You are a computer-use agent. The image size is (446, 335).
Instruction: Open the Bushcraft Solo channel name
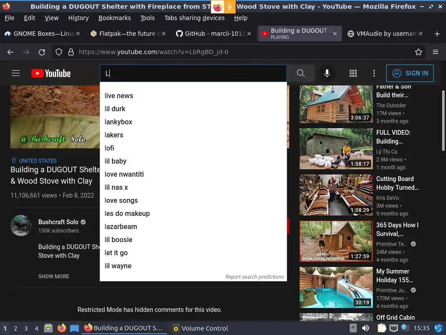[x=58, y=222]
